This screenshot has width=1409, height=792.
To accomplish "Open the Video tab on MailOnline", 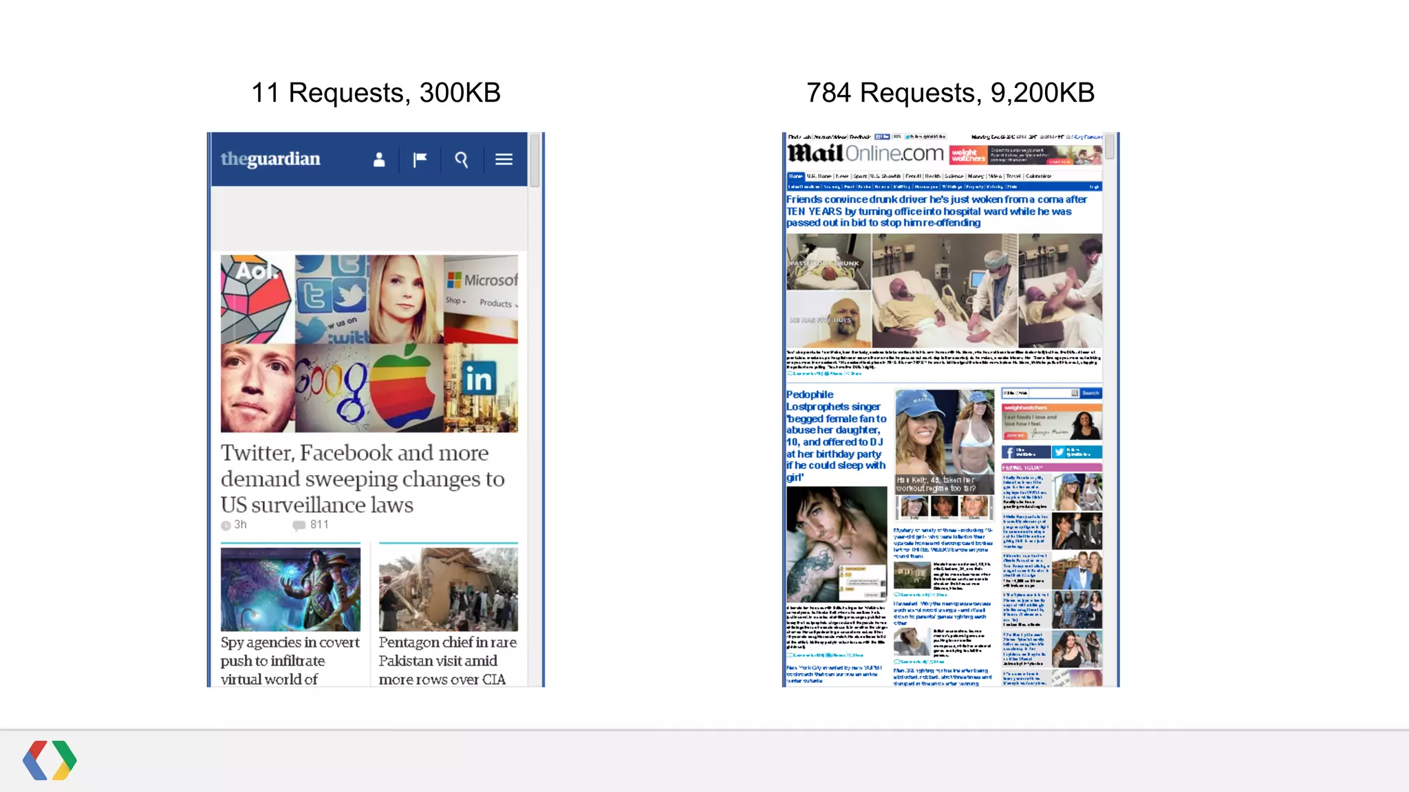I will [995, 176].
